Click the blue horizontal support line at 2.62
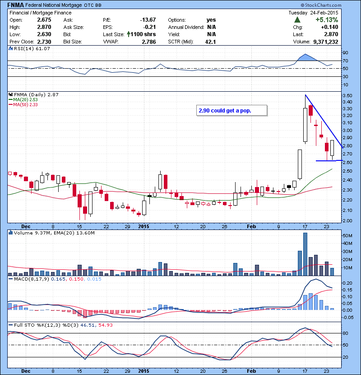 (x=329, y=160)
